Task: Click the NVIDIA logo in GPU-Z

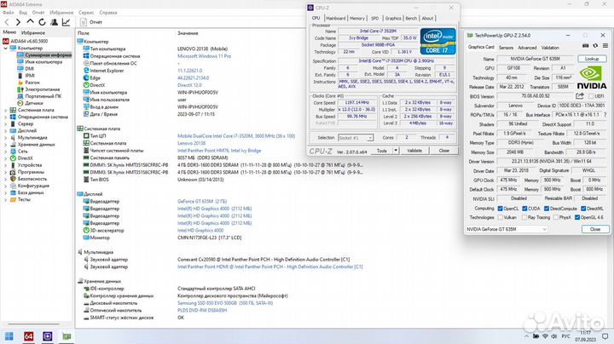Action: pos(591,77)
